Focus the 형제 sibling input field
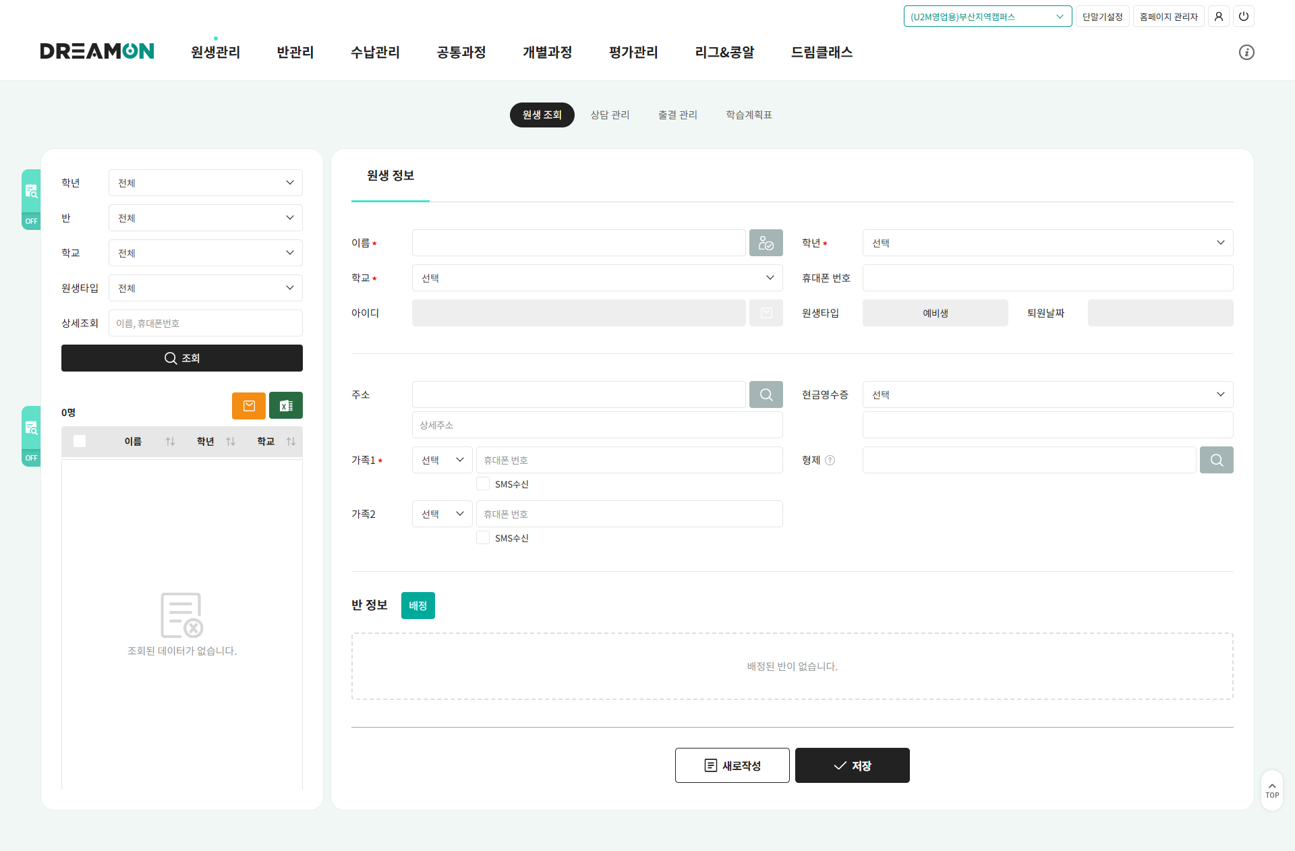This screenshot has height=851, width=1295. pos(1029,460)
